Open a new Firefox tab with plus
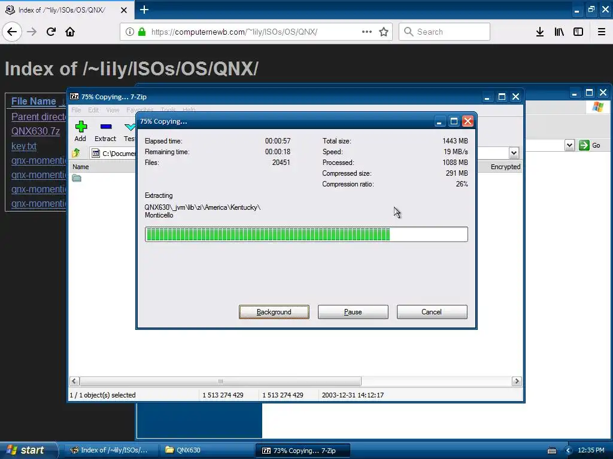Image resolution: width=613 pixels, height=459 pixels. tap(144, 10)
